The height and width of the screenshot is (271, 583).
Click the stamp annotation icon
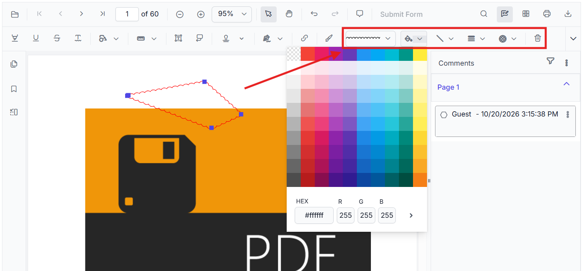[x=227, y=38]
